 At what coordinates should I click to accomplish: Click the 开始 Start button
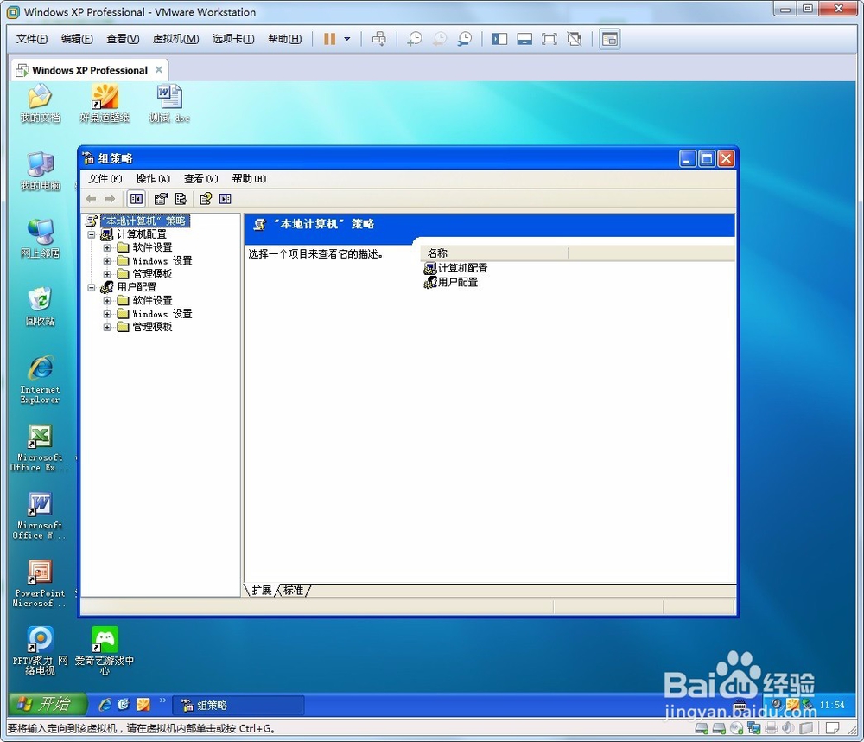tap(48, 704)
